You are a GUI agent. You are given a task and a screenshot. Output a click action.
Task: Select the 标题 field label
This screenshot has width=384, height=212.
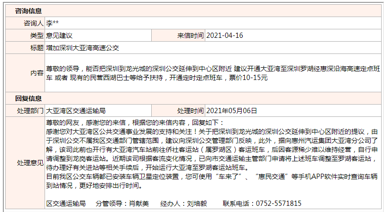[x=37, y=48]
